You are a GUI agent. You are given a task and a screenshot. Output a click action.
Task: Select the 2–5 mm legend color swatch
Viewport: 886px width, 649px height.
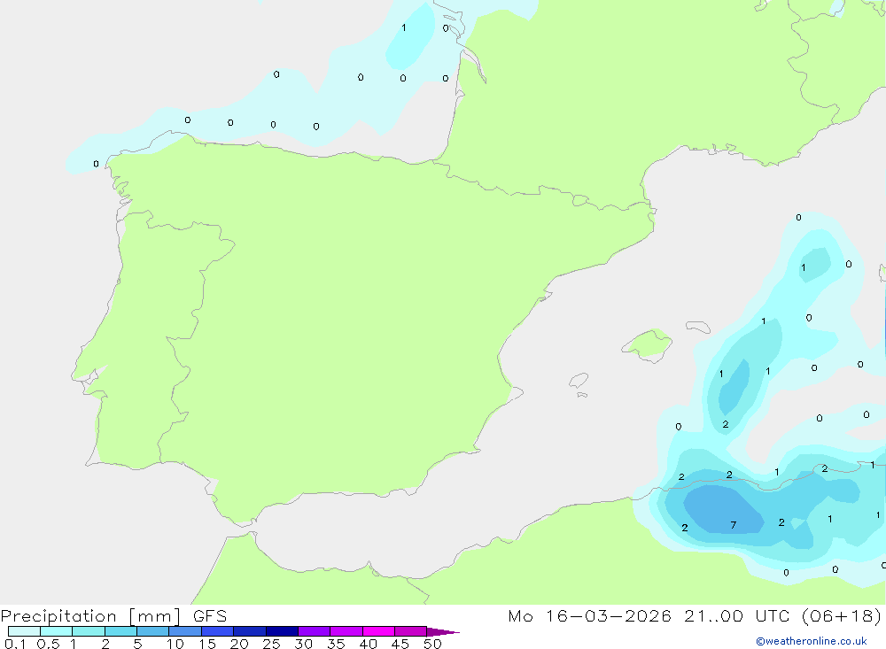[120, 631]
